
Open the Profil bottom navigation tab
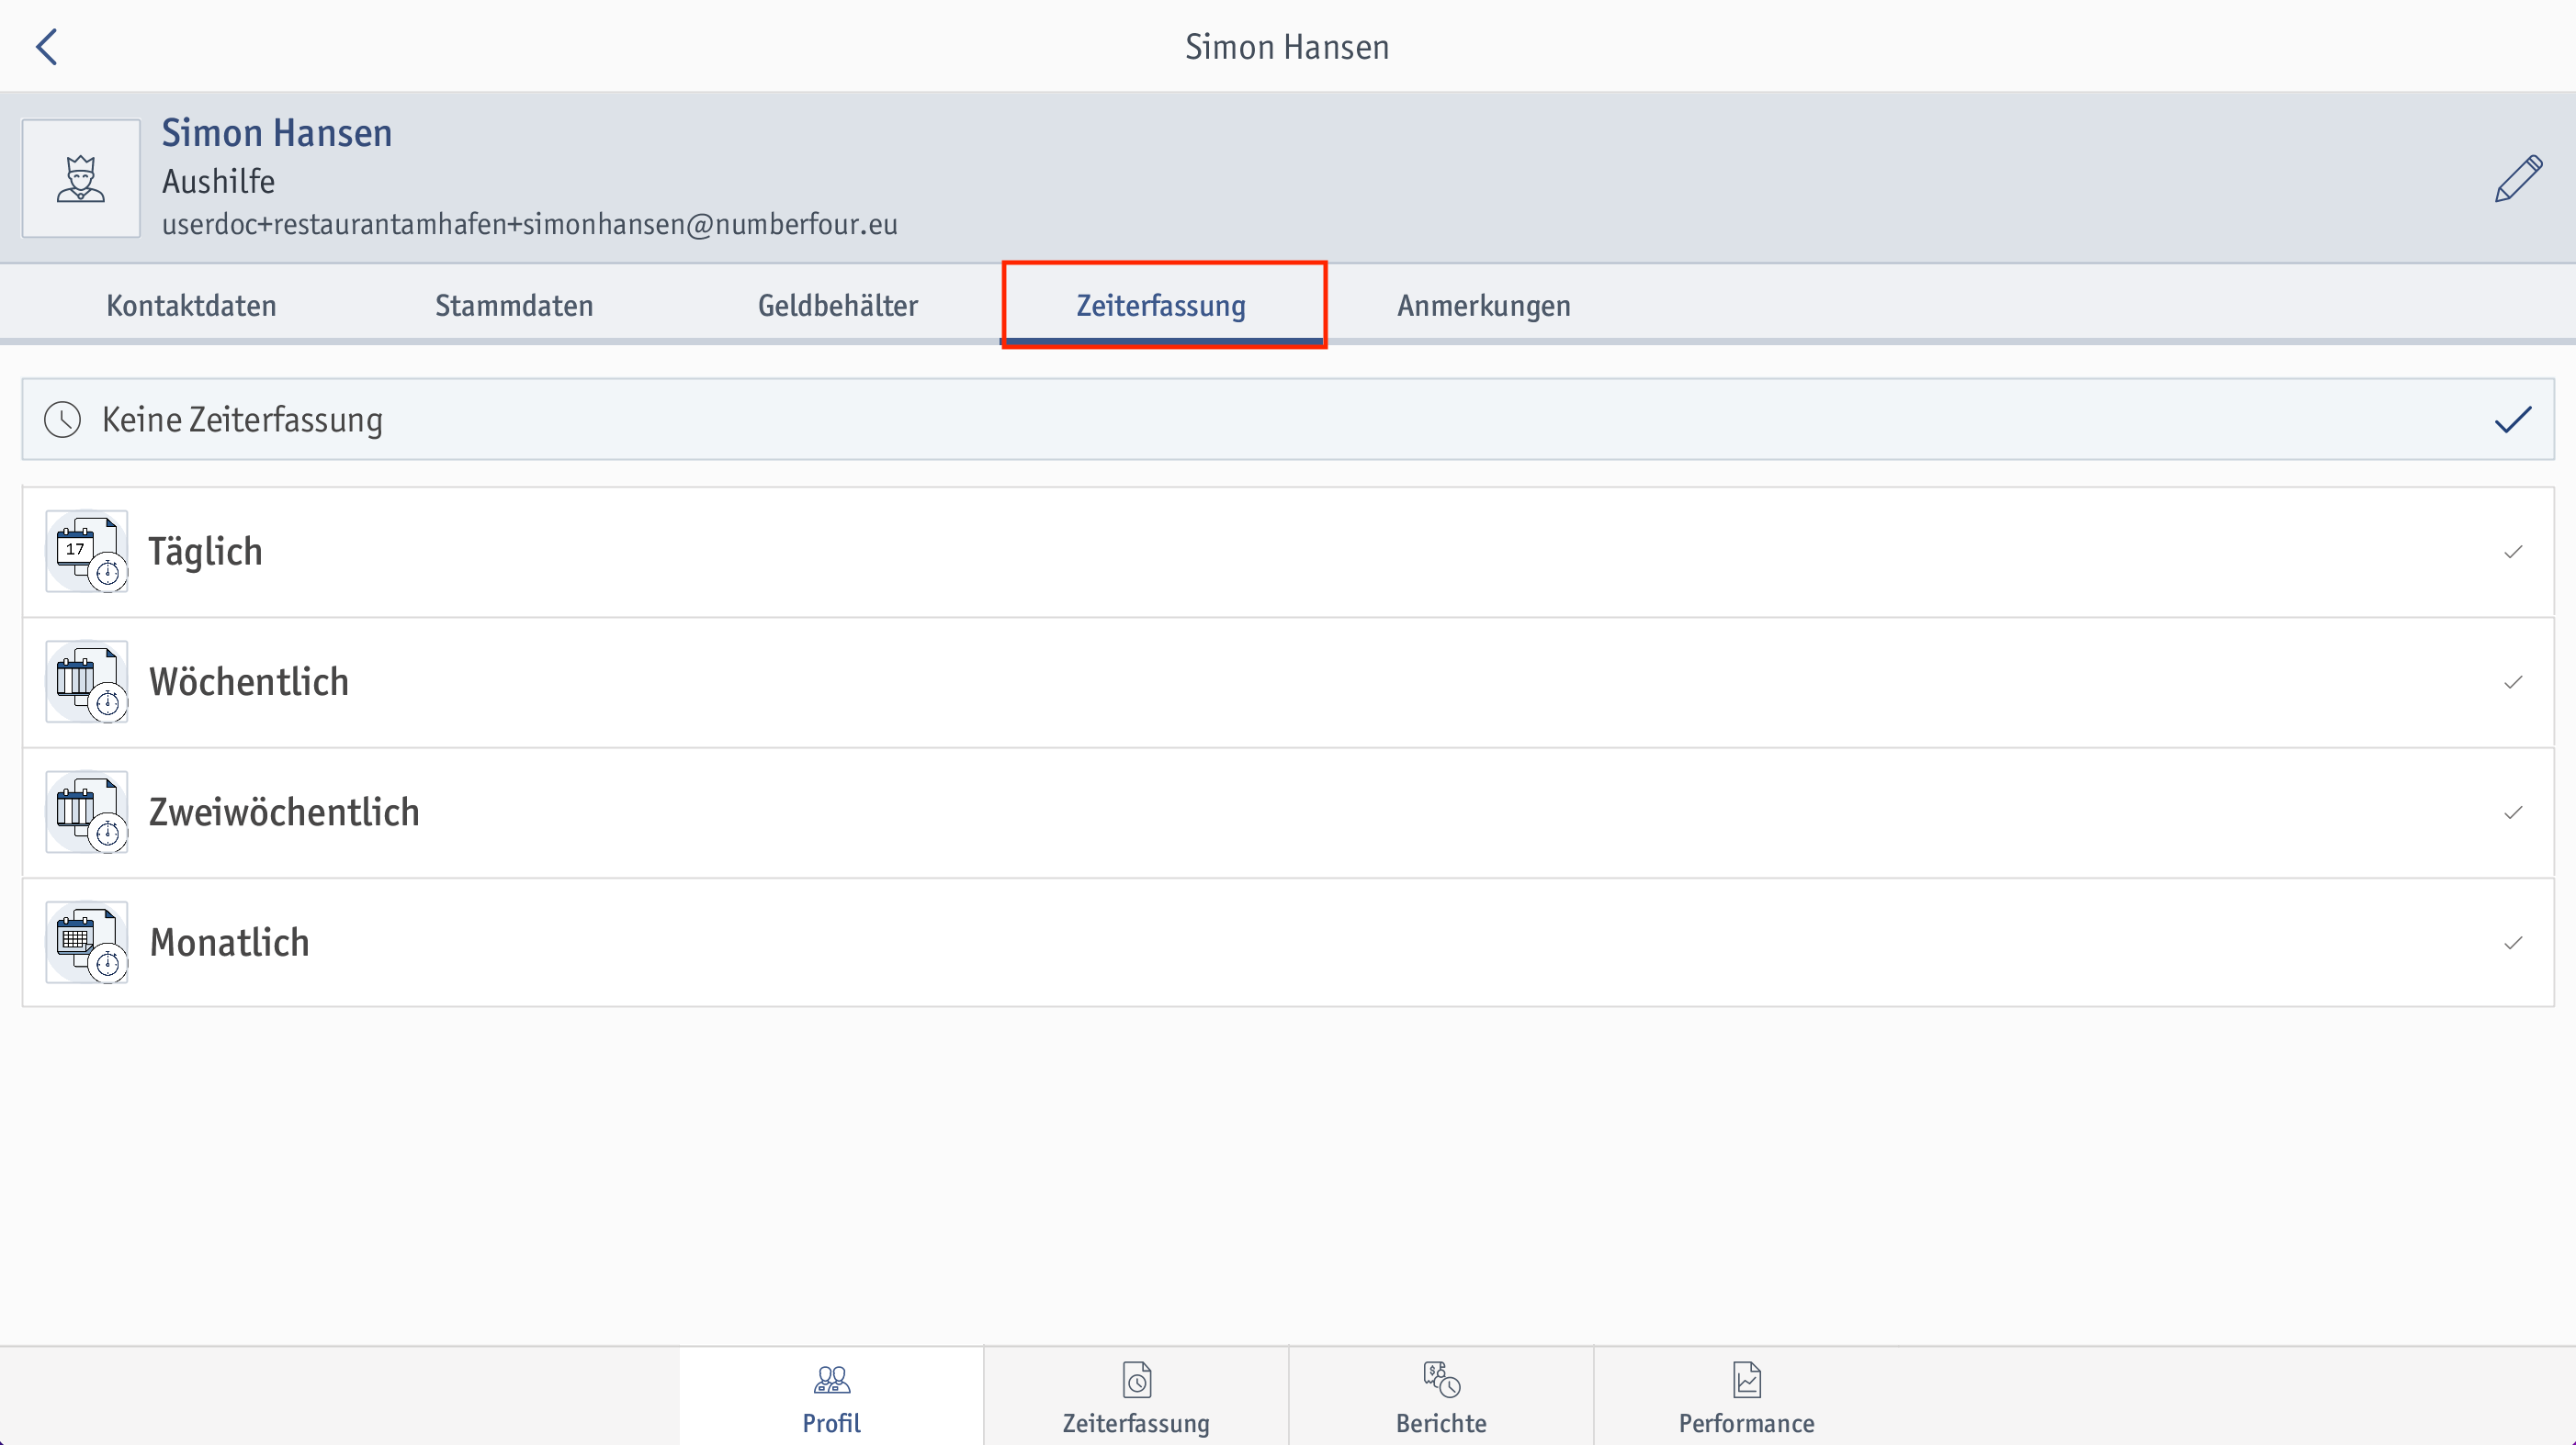point(831,1397)
